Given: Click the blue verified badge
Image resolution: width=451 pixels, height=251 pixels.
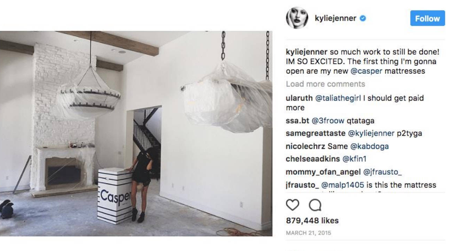Looking at the screenshot, I should pos(363,18).
